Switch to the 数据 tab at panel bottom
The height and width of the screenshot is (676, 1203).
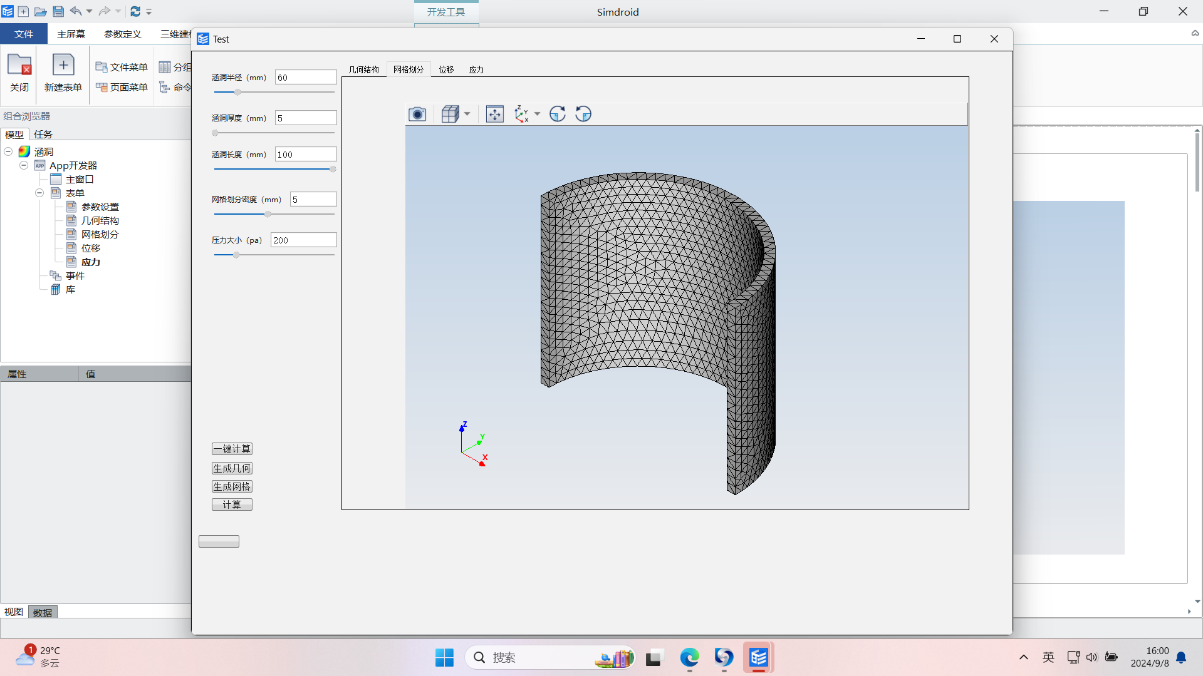point(43,612)
